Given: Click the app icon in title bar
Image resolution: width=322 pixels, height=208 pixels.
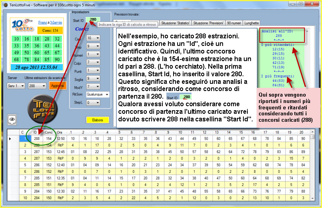Looking at the screenshot, I should point(5,4).
